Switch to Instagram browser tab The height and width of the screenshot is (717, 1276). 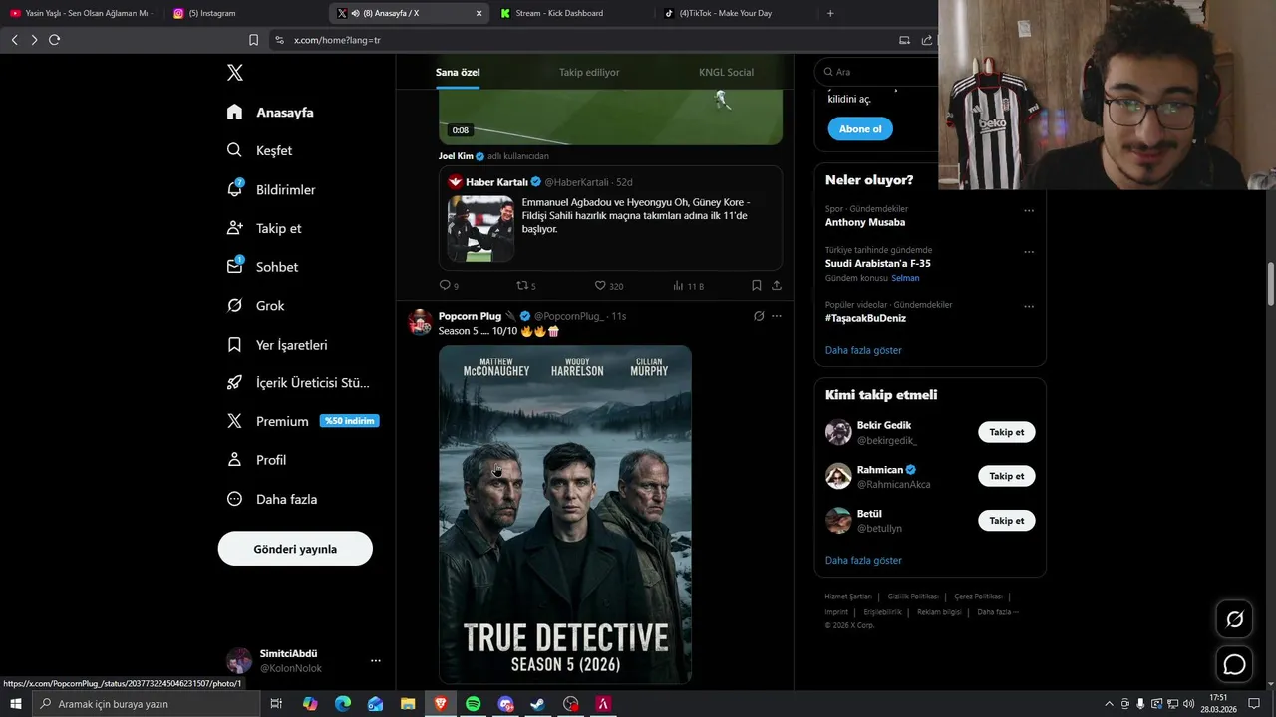click(244, 13)
